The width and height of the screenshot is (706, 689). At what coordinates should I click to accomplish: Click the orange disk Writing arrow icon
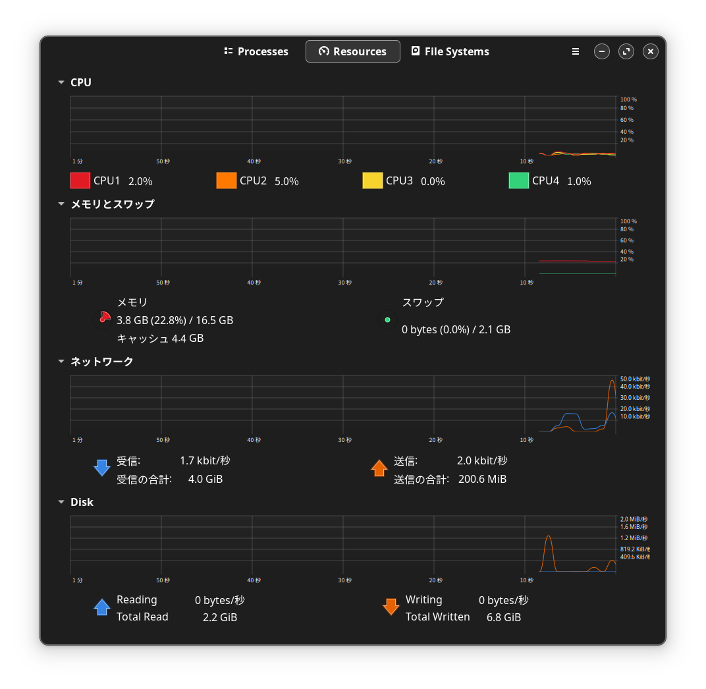point(391,607)
